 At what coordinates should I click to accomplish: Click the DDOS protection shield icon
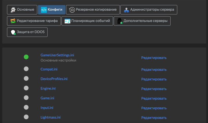tap(13, 32)
